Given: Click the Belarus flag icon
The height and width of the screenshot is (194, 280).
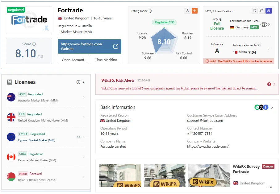Looking at the screenshot, I should (x=11, y=177).
